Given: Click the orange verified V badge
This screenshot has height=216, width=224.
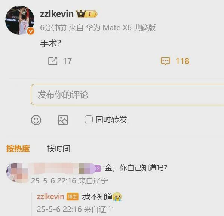Looking at the screenshot, I should 31,31.
